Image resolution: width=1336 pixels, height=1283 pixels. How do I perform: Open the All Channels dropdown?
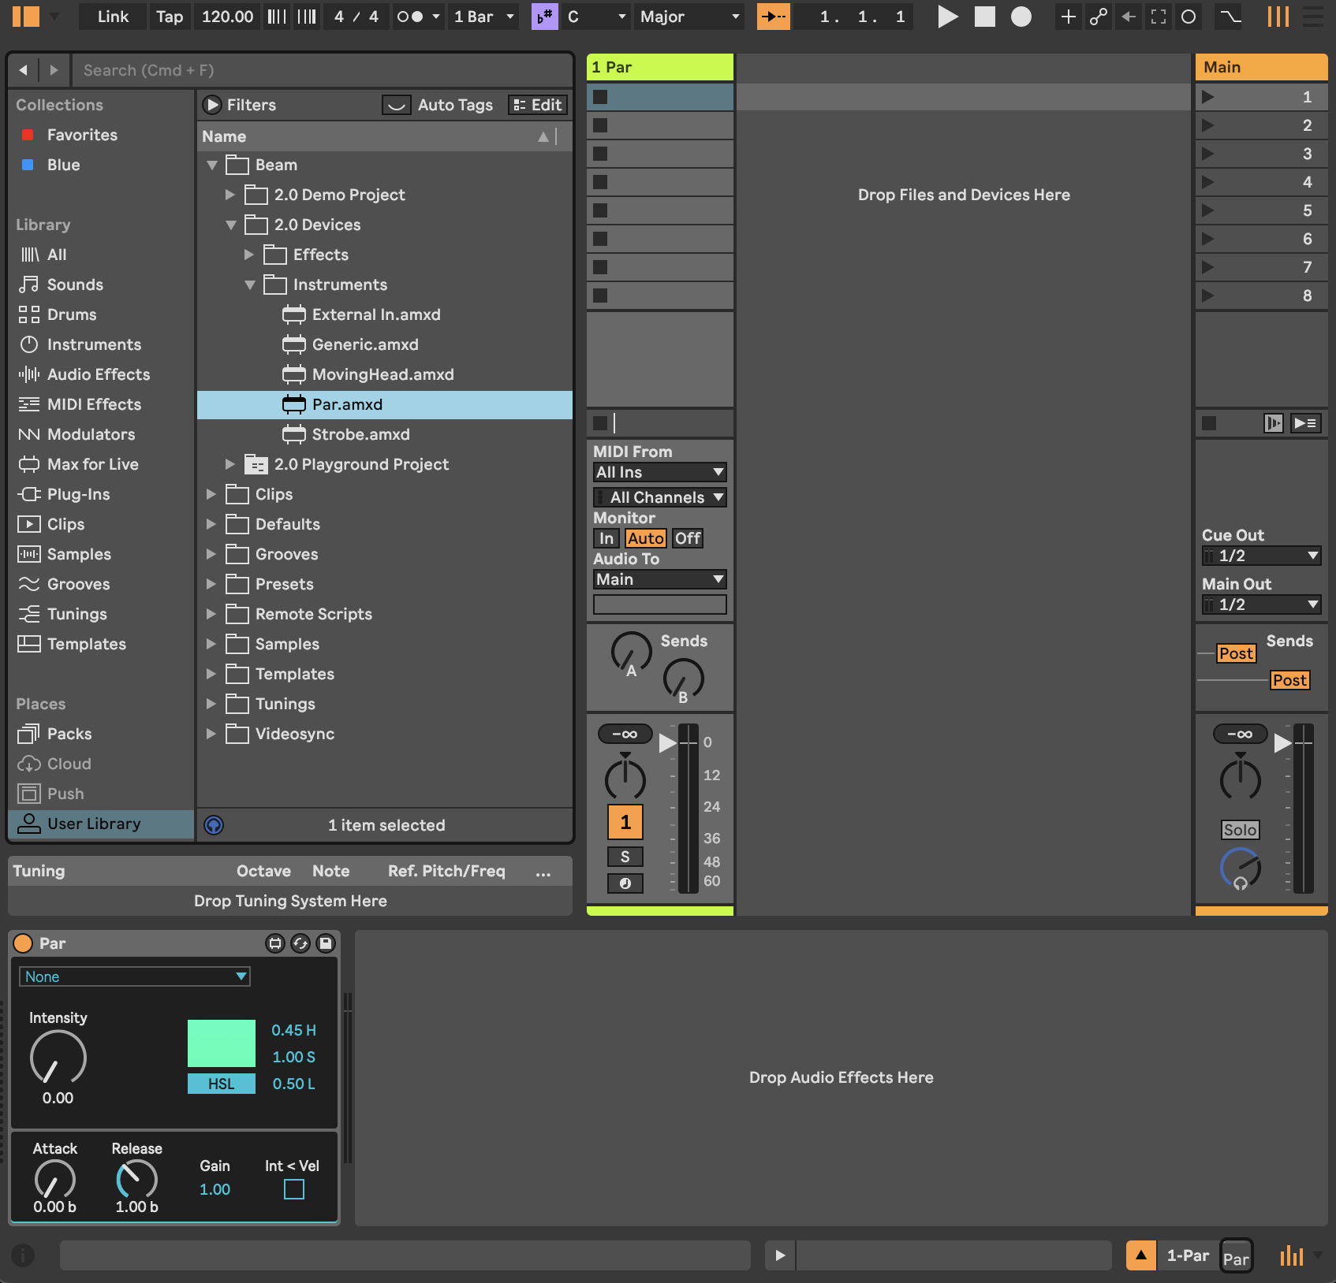[659, 497]
